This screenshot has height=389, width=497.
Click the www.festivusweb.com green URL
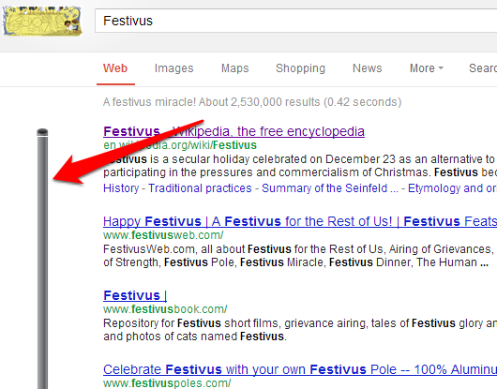[x=163, y=235]
